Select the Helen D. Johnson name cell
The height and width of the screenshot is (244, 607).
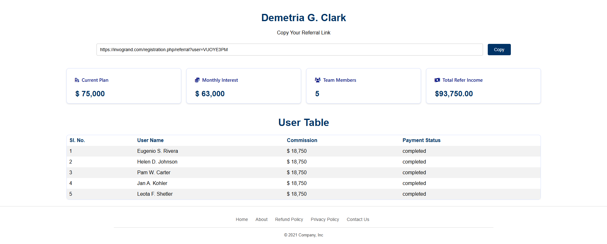point(157,162)
